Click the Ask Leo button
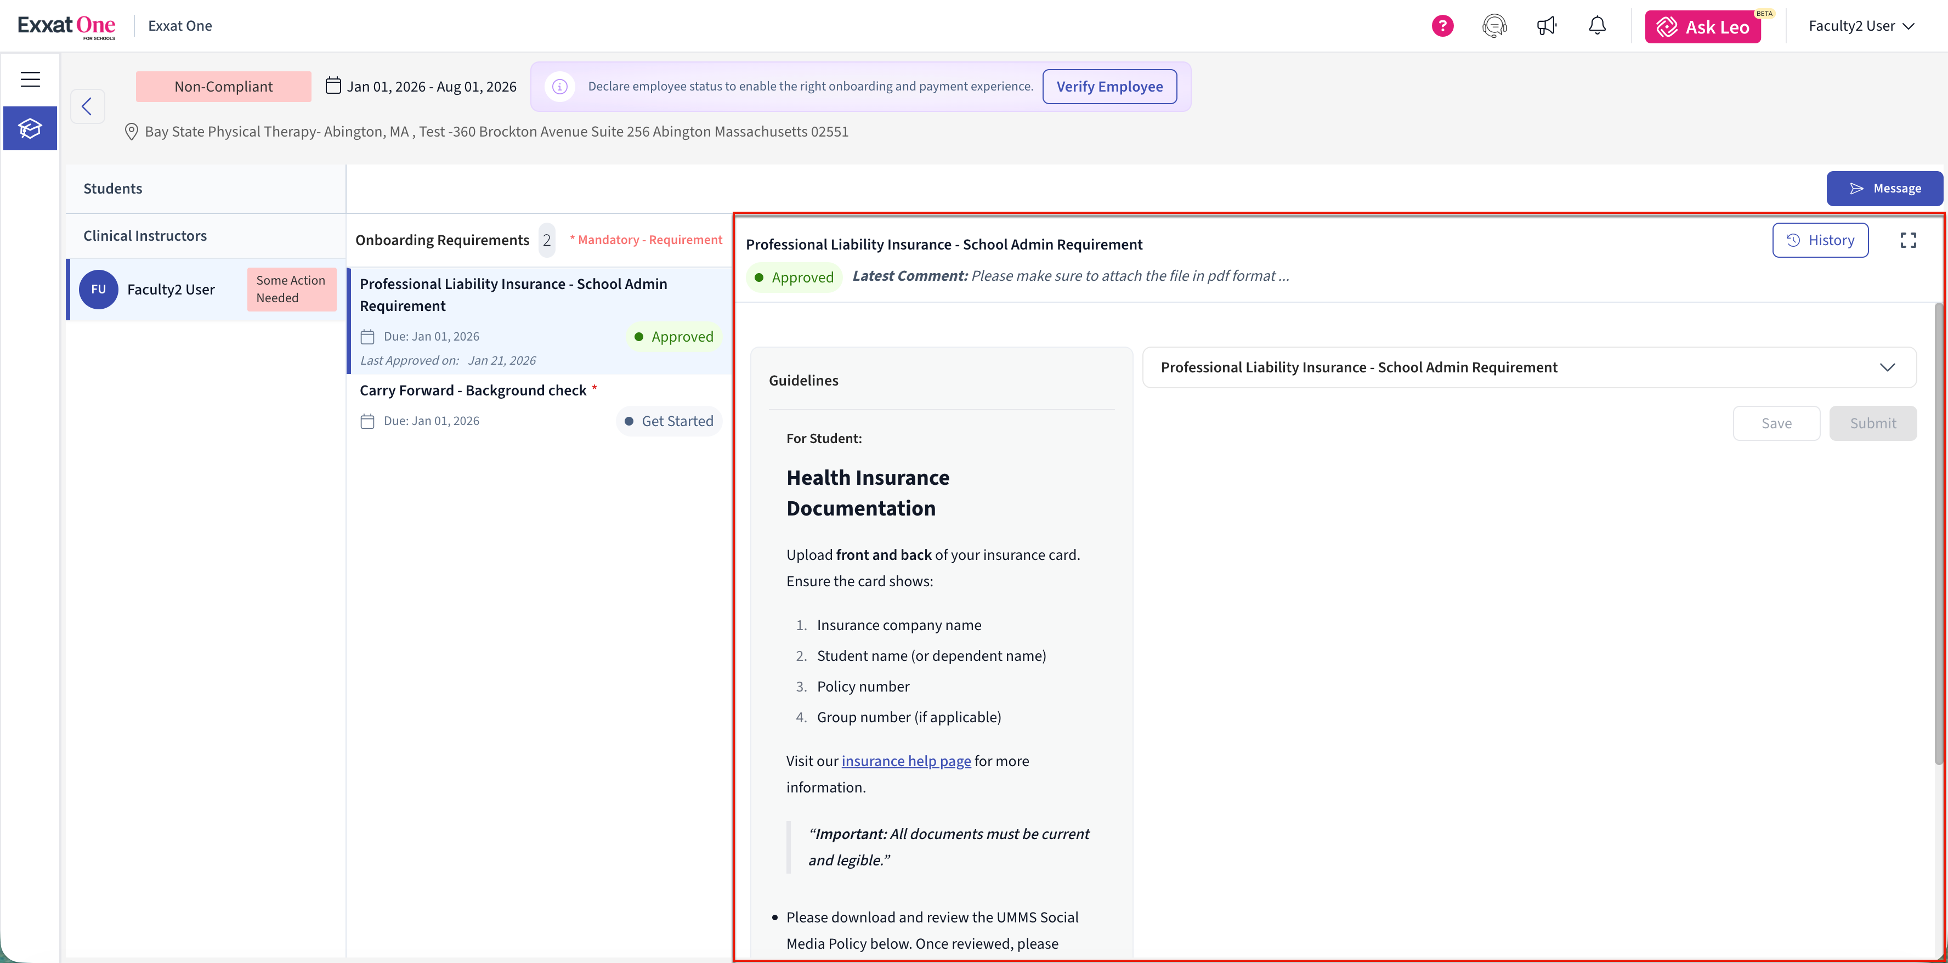The width and height of the screenshot is (1948, 963). click(1703, 27)
